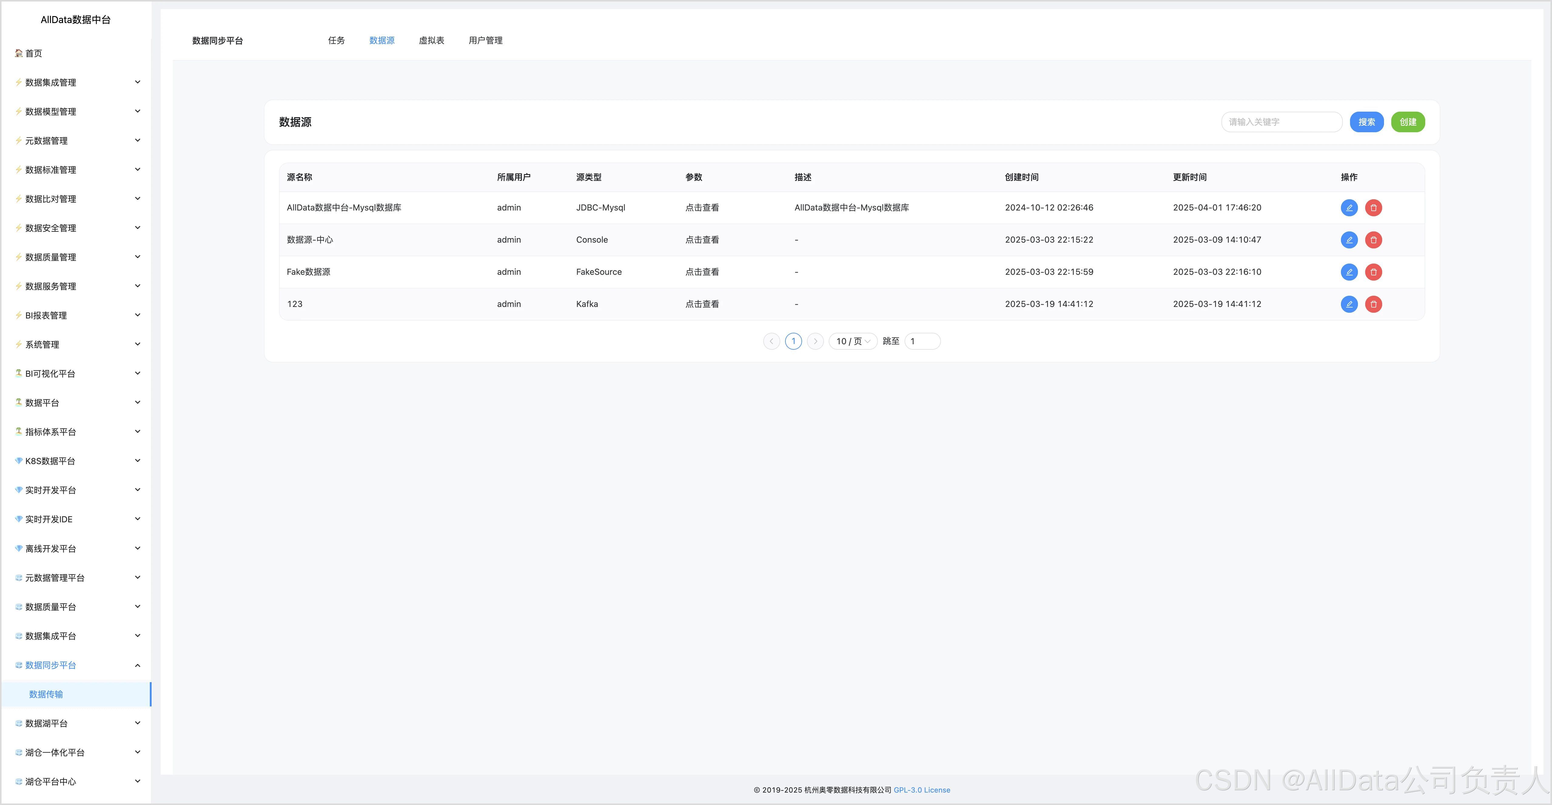The image size is (1552, 805).
Task: Click the lightning icon beside 元数据管理
Action: (19, 140)
